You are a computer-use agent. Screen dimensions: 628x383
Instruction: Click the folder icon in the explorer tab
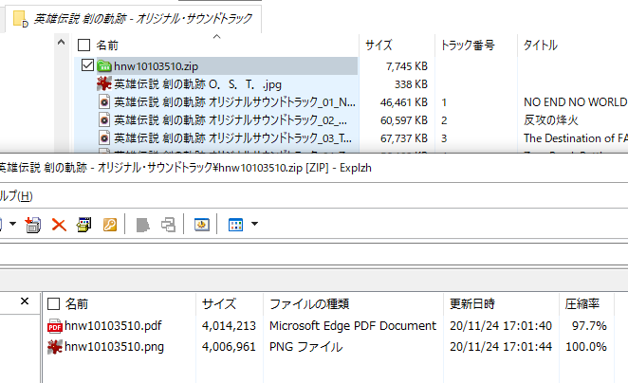[x=20, y=19]
